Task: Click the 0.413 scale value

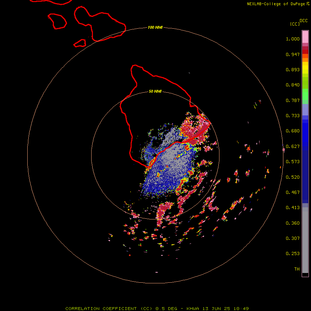Action: [x=293, y=208]
